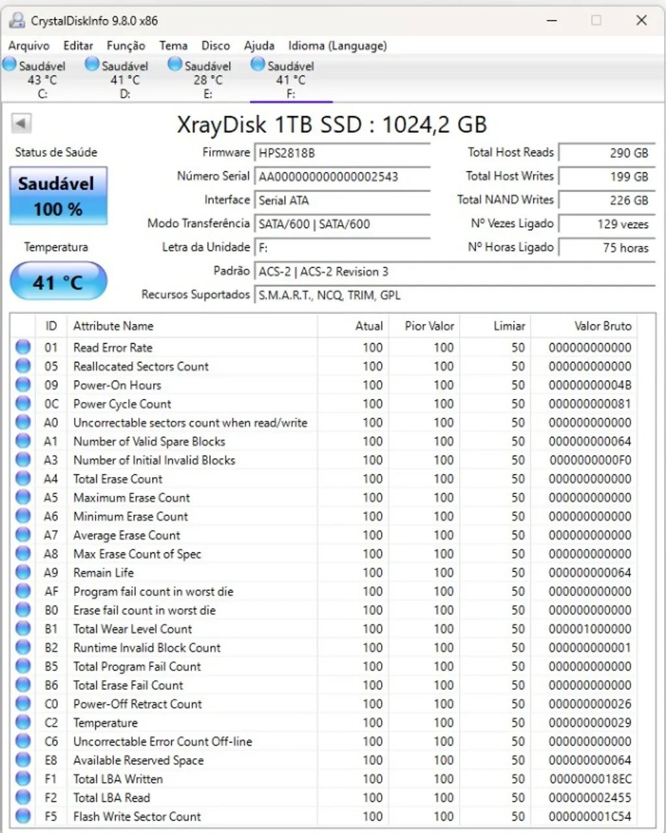Select the disk F: tab
The image size is (666, 833).
click(x=291, y=79)
